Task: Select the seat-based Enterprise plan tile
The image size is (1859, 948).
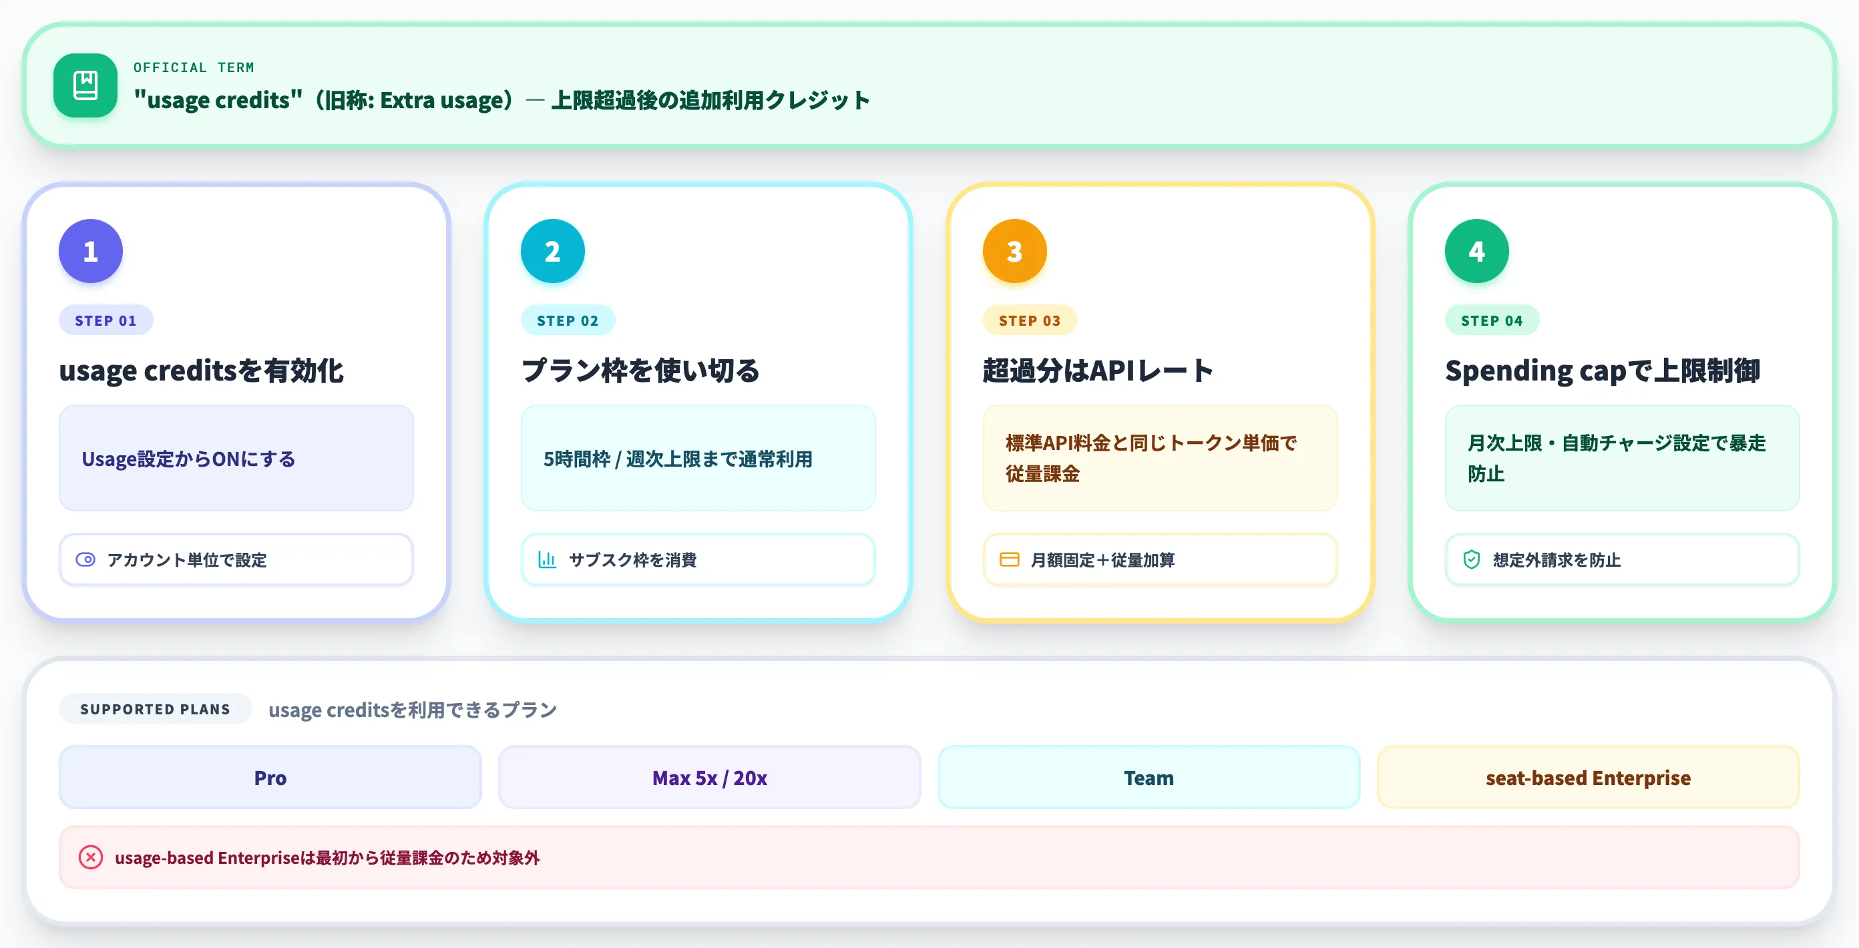Action: (1588, 777)
